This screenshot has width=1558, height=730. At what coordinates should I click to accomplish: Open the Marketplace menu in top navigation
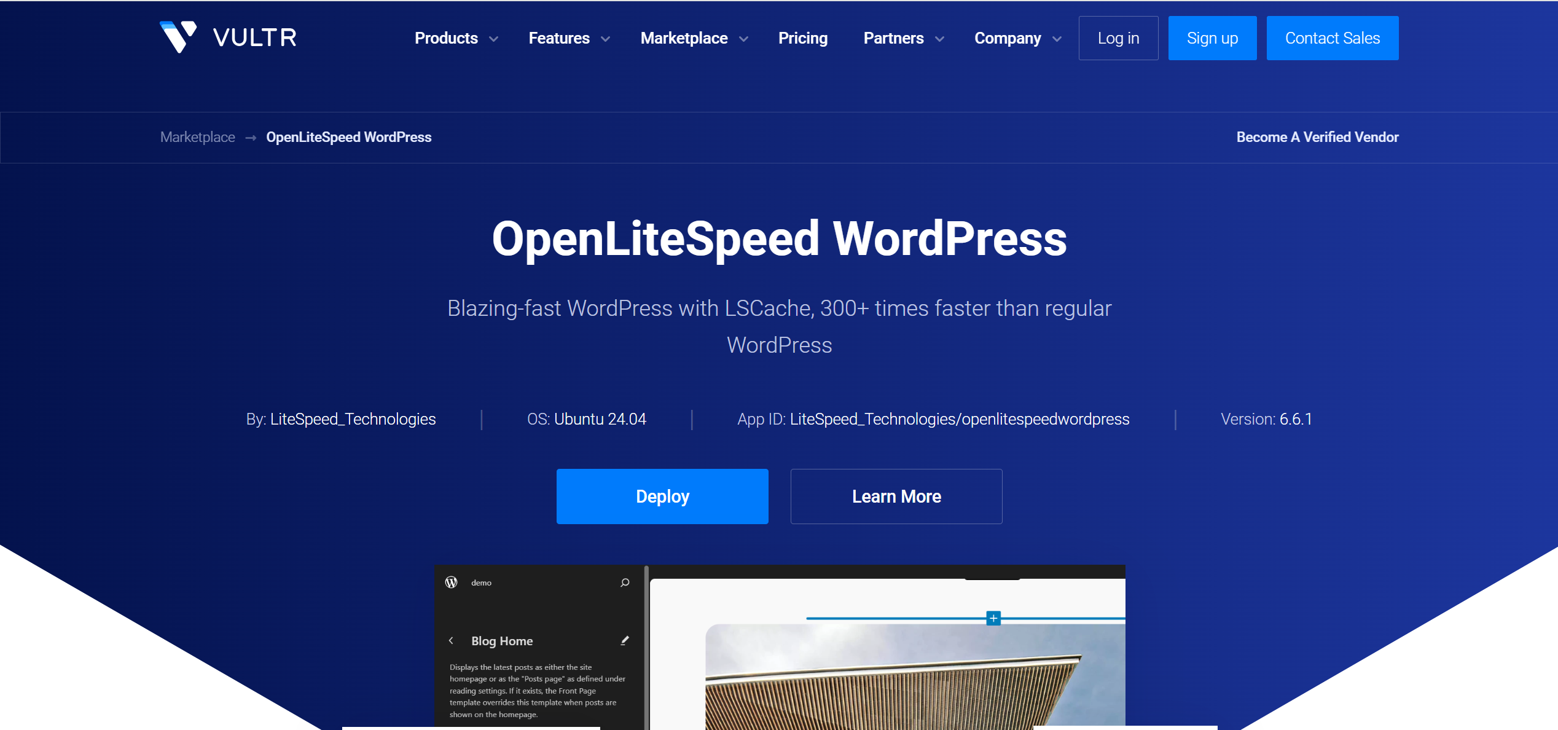pyautogui.click(x=684, y=38)
